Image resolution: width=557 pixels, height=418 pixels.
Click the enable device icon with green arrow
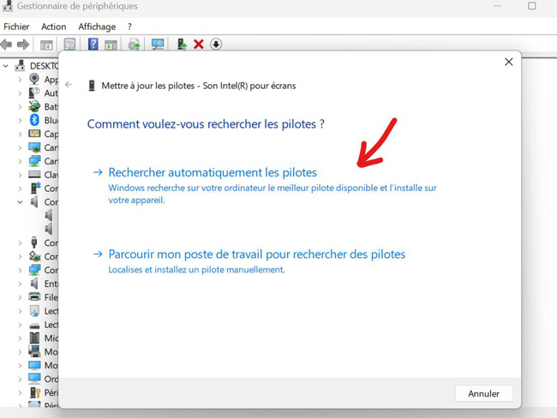click(x=182, y=45)
